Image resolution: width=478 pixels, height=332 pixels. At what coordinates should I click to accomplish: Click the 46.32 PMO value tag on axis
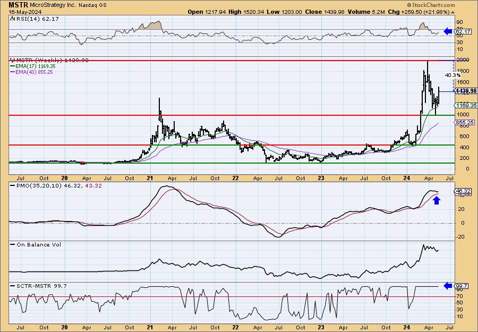pyautogui.click(x=463, y=191)
